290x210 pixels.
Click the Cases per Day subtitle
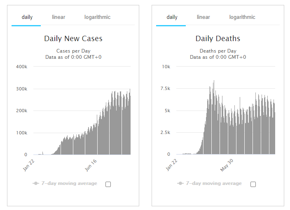click(73, 51)
